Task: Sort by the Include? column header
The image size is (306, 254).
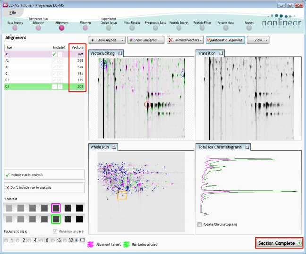Action: coord(59,47)
